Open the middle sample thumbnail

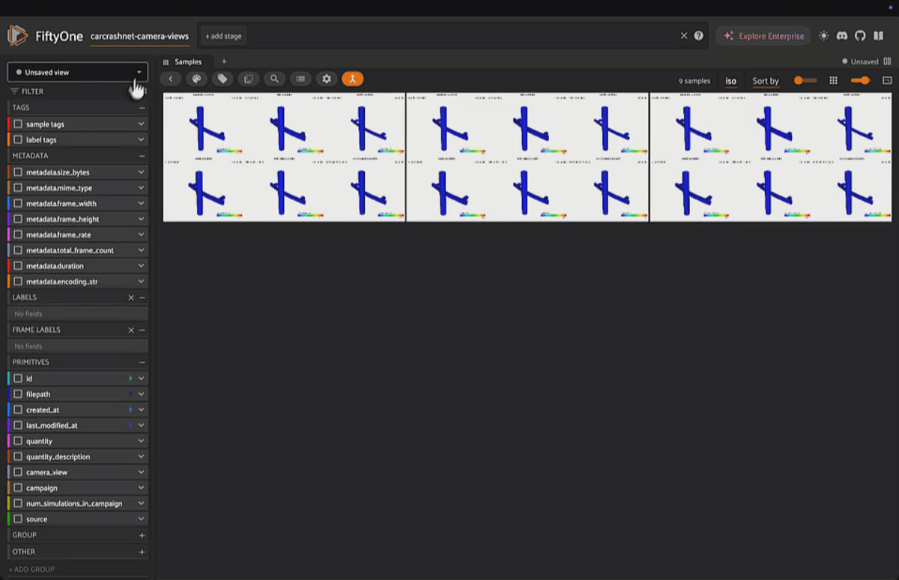[527, 157]
